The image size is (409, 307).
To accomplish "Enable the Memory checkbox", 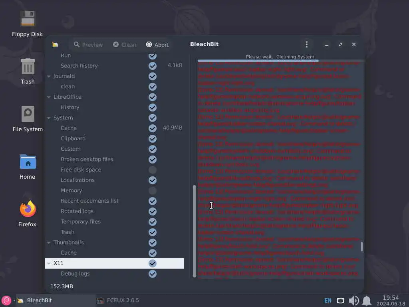I will point(153,191).
